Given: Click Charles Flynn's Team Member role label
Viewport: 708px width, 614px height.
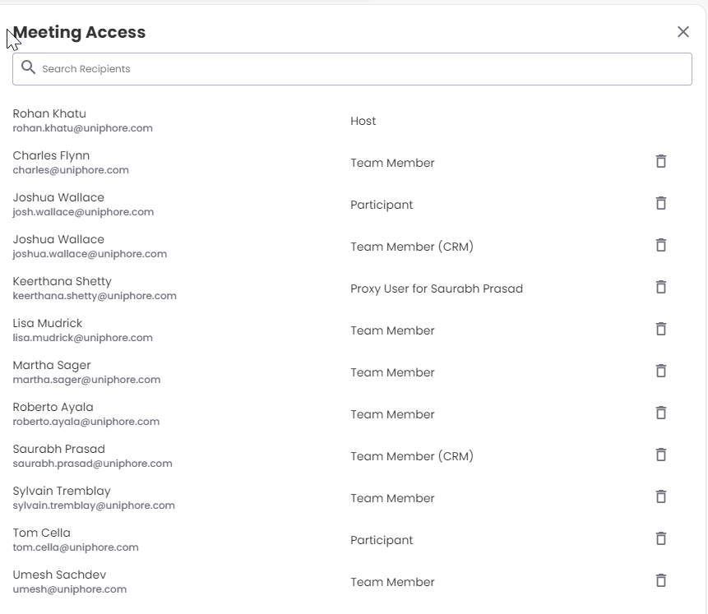Looking at the screenshot, I should pyautogui.click(x=392, y=163).
